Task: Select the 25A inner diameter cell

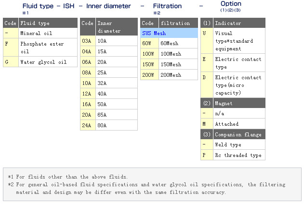Action: point(116,72)
